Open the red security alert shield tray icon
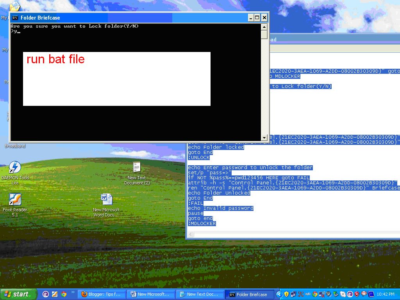Screen dimensions: 400x300 357,294
